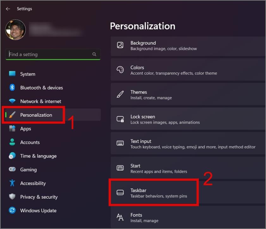Click the Accessibility figure icon
This screenshot has height=229, width=266.
[x=12, y=183]
